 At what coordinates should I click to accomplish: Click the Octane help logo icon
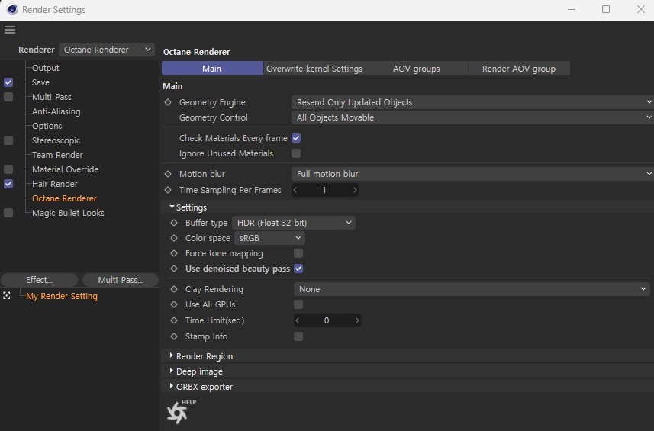pyautogui.click(x=178, y=412)
